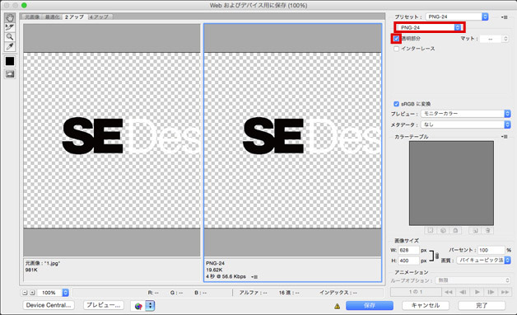
Task: Click the Device Central... button
Action: pyautogui.click(x=49, y=305)
